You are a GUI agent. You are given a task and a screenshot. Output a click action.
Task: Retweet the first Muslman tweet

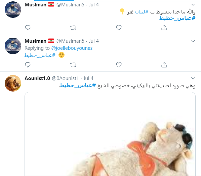(73, 28)
